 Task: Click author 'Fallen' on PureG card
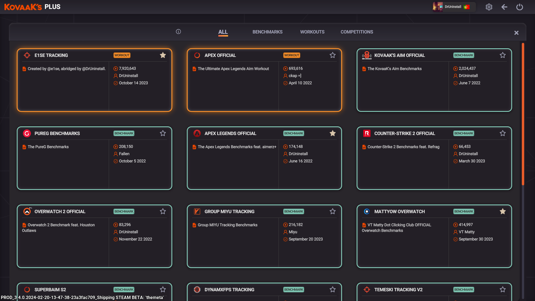(x=124, y=154)
